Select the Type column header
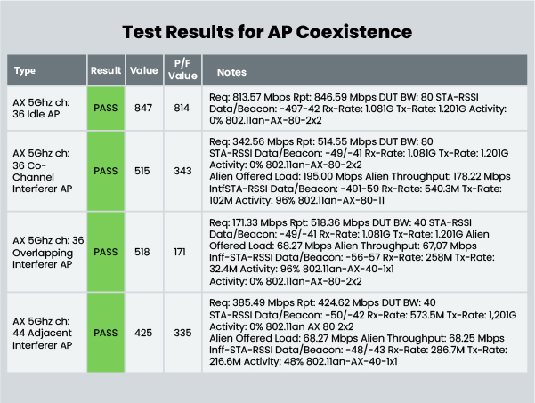 [x=27, y=71]
